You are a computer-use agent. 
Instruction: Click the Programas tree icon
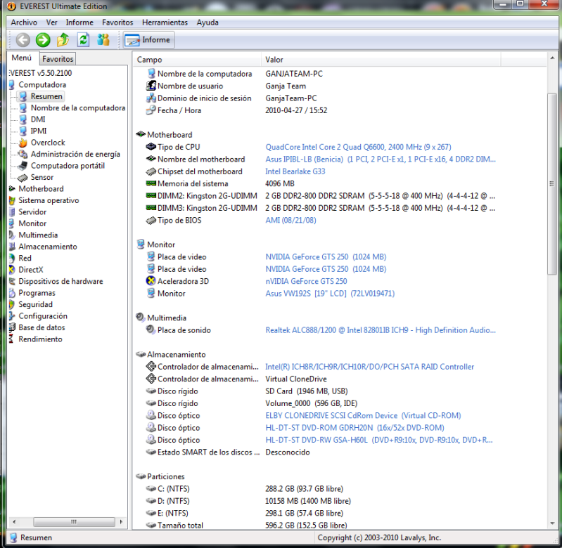[11, 293]
